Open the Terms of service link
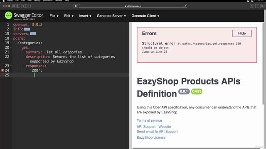Viewport: 266px width, 149px height. pos(149,120)
